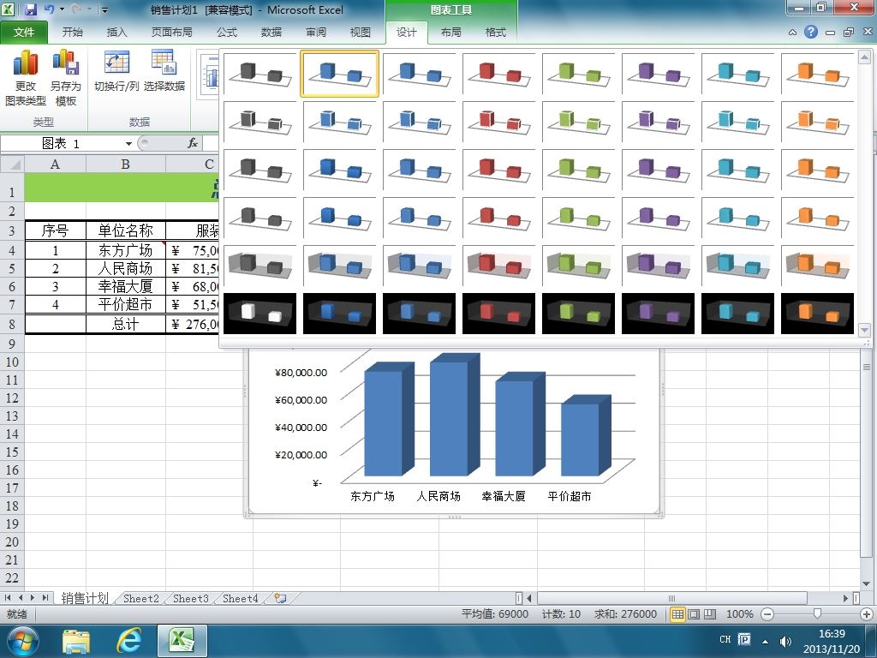Select column A header
Image resolution: width=877 pixels, height=658 pixels.
click(x=55, y=164)
